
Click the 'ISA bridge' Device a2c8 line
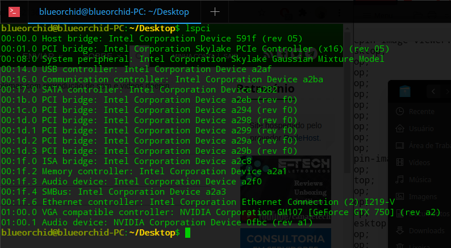click(x=126, y=161)
